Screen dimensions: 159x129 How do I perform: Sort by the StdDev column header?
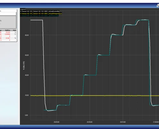pos(8,30)
